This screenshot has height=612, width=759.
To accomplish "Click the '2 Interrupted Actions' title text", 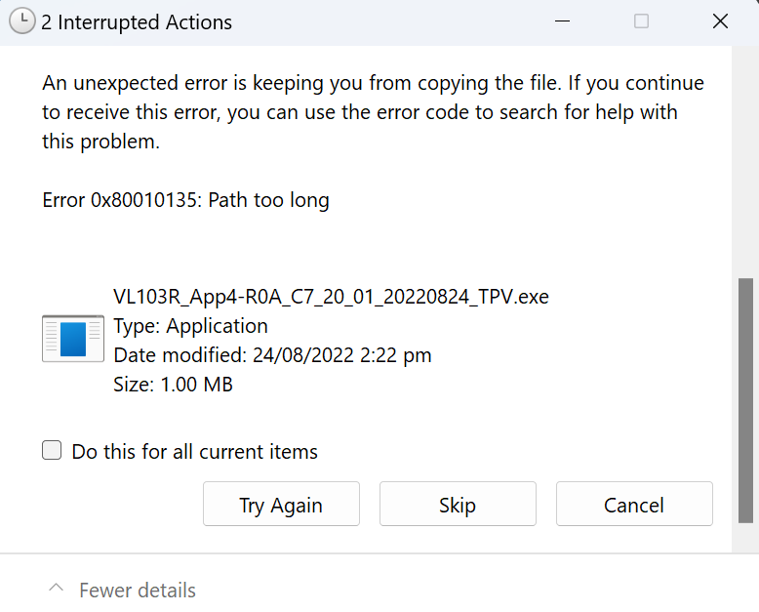I will (x=137, y=22).
